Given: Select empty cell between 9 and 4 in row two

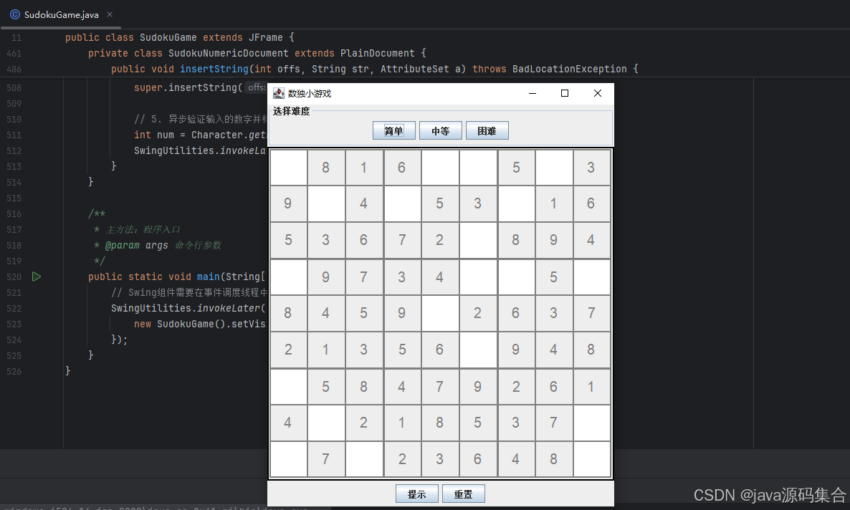Looking at the screenshot, I should [326, 203].
